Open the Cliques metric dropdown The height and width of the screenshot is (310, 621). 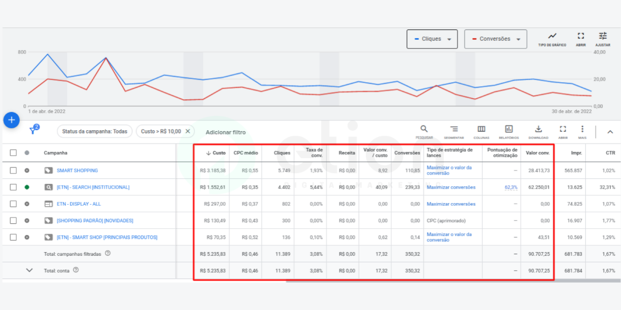432,39
